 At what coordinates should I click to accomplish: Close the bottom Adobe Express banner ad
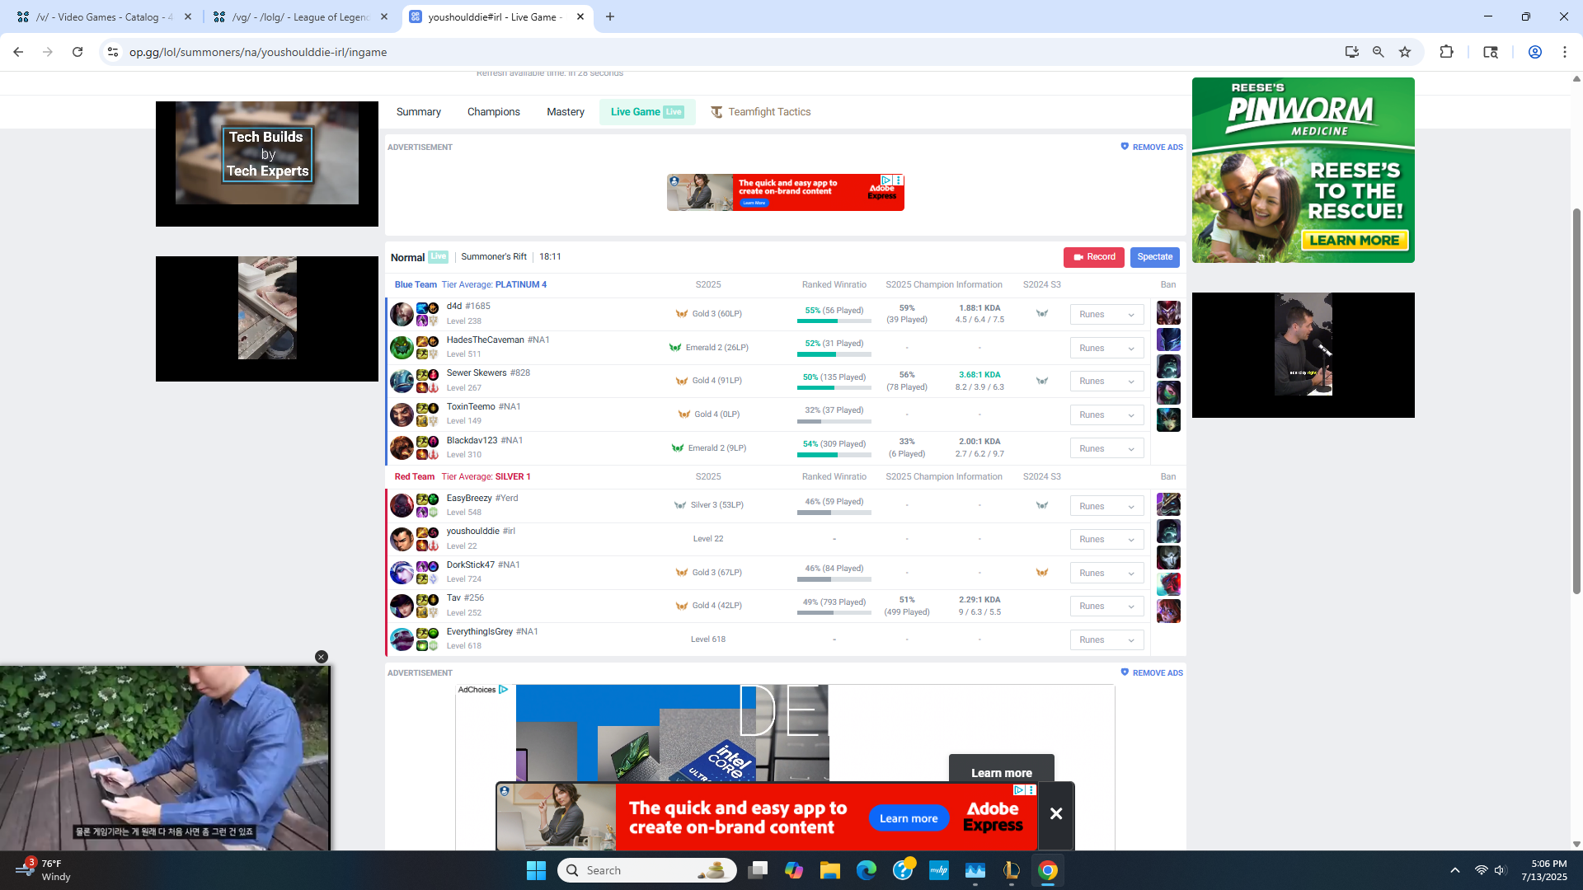tap(1056, 814)
